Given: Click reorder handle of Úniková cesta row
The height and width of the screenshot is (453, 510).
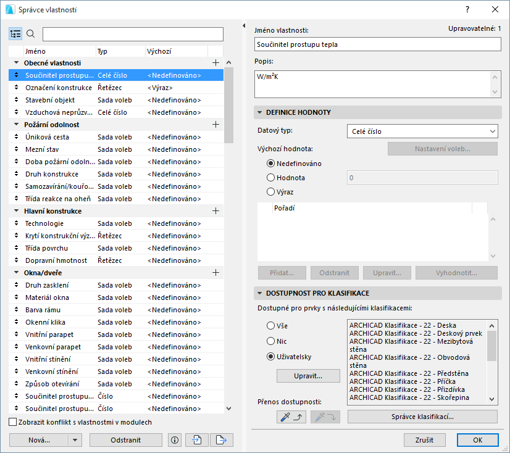Looking at the screenshot, I should pos(16,137).
